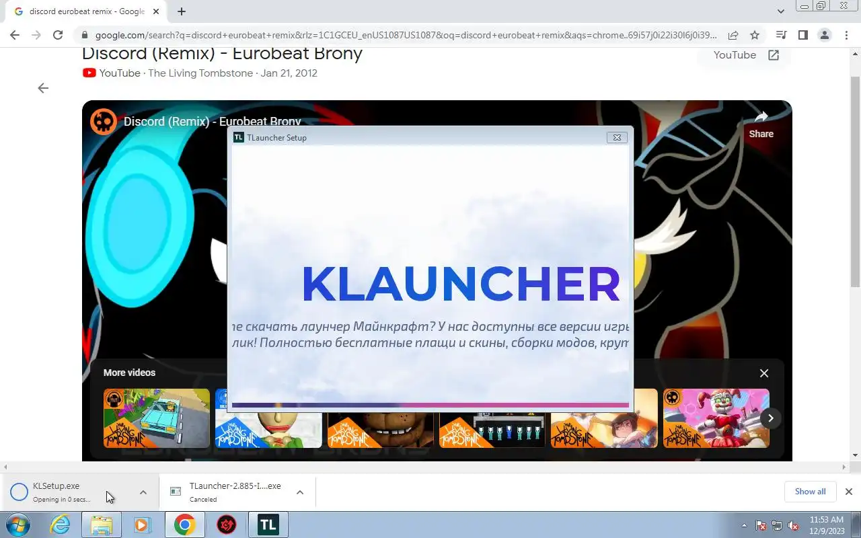
Task: Click the back arrow beside the video
Action: tap(43, 88)
